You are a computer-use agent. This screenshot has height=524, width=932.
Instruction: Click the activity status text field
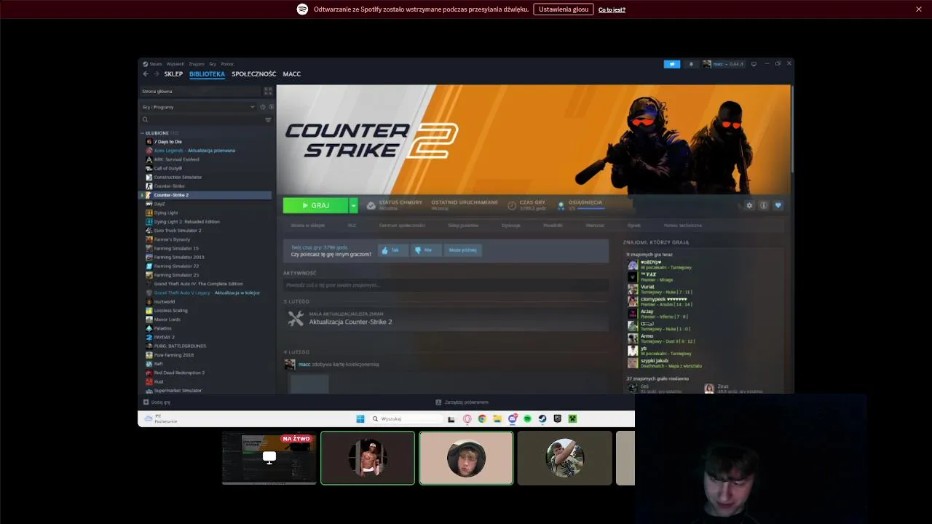pos(445,285)
